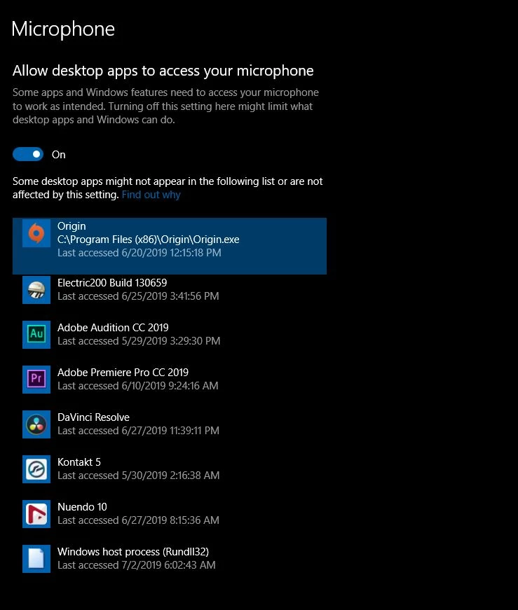This screenshot has height=610, width=518.
Task: Turn off desktop apps microphone access toggle
Action: [27, 155]
